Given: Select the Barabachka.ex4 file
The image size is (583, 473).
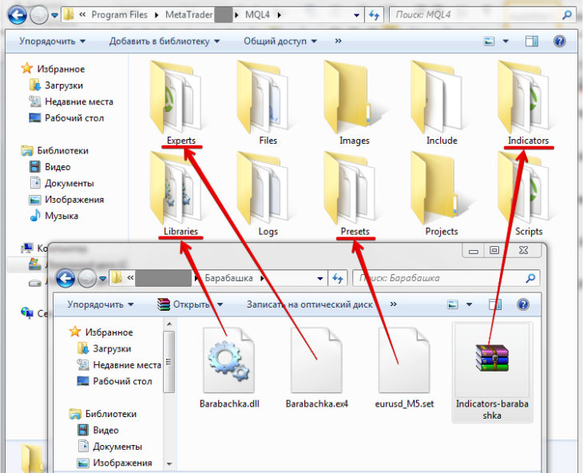Looking at the screenshot, I should click(316, 368).
